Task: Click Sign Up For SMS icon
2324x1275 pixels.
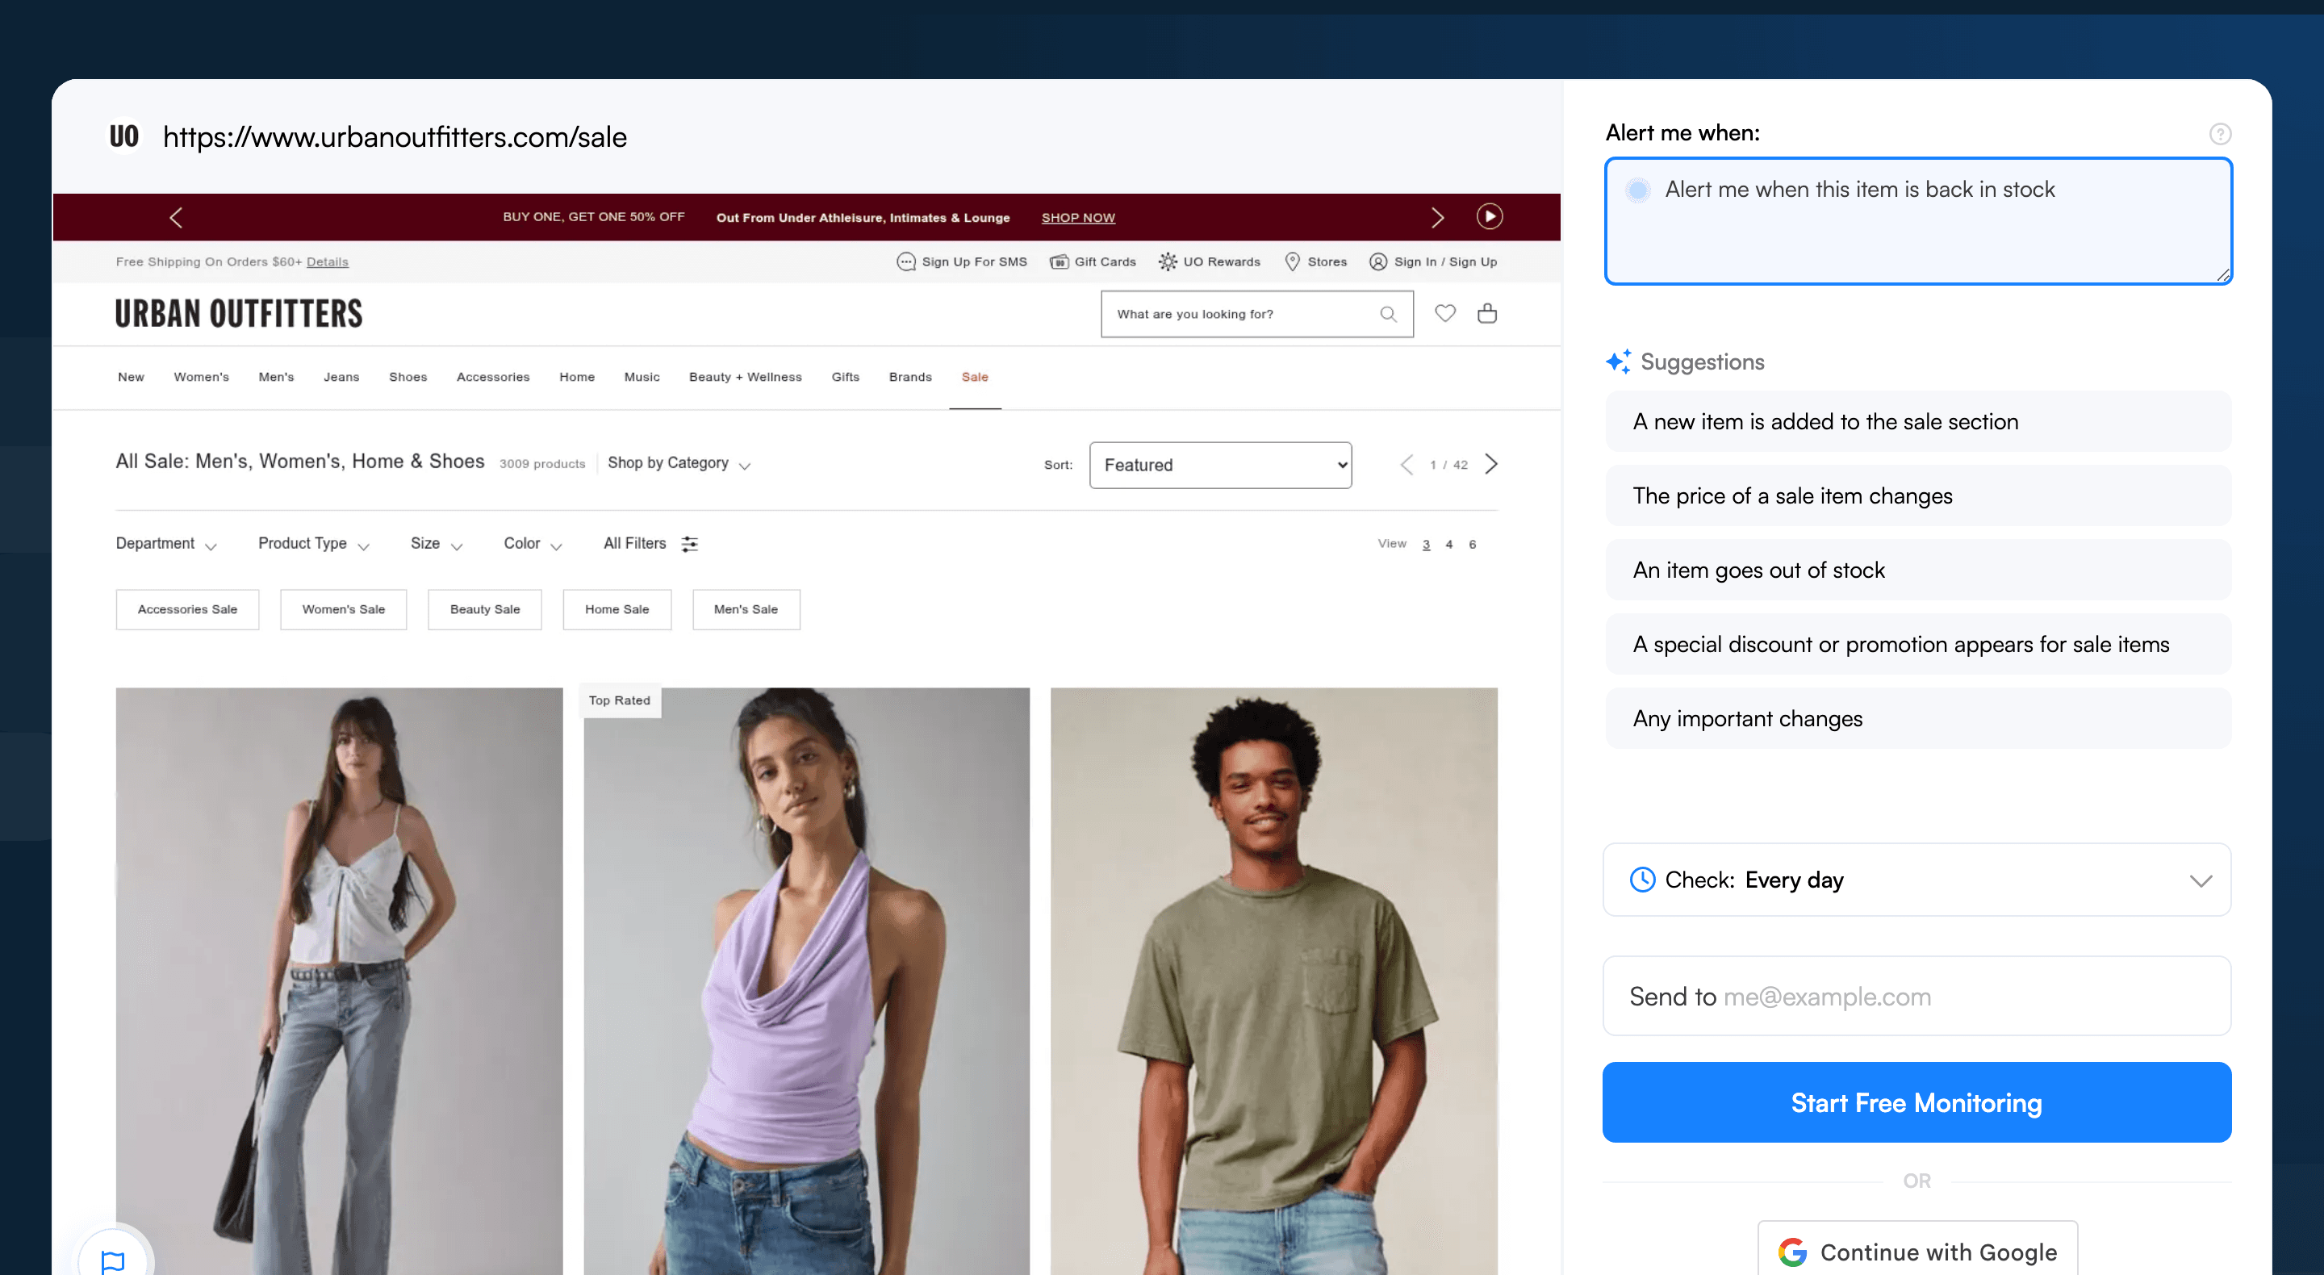Action: point(905,261)
